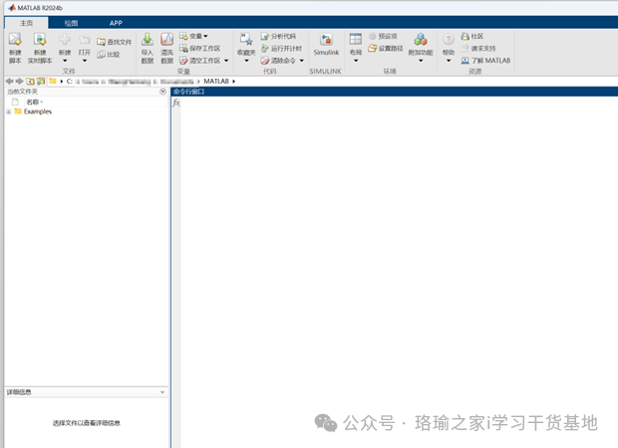The image size is (618, 448).
Task: Expand the Examples folder tree node
Action: (8, 112)
